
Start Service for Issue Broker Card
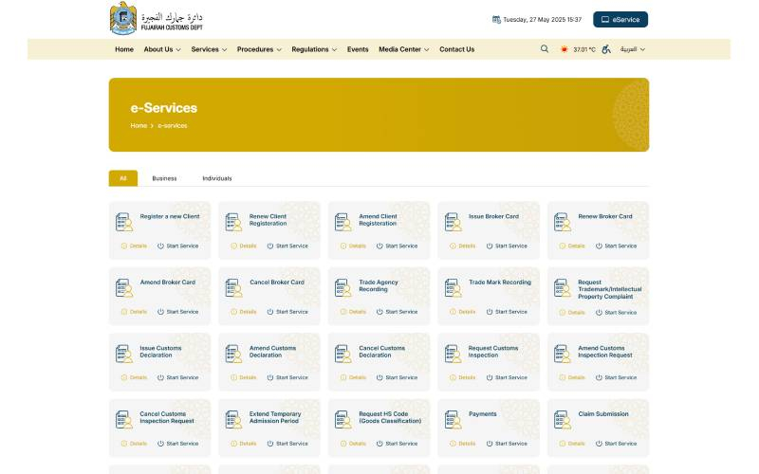(507, 246)
